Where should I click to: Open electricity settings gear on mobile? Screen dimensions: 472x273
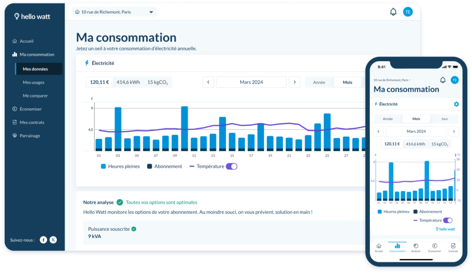click(x=456, y=104)
